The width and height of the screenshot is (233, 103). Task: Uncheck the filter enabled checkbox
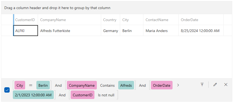coord(7,90)
